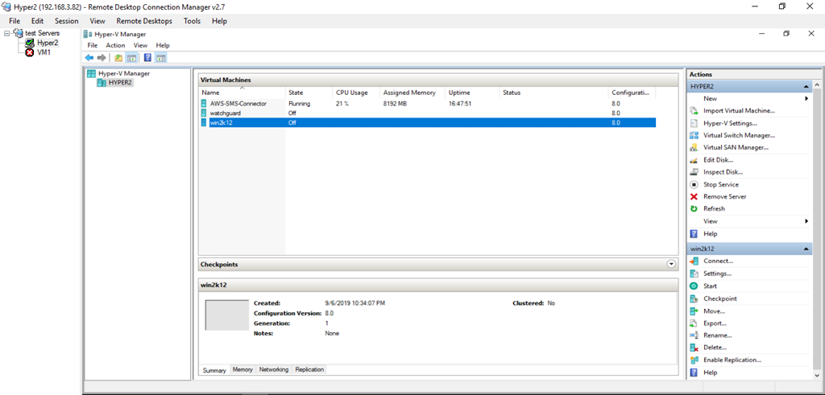
Task: Open the Session menu in RDCMan
Action: 66,21
